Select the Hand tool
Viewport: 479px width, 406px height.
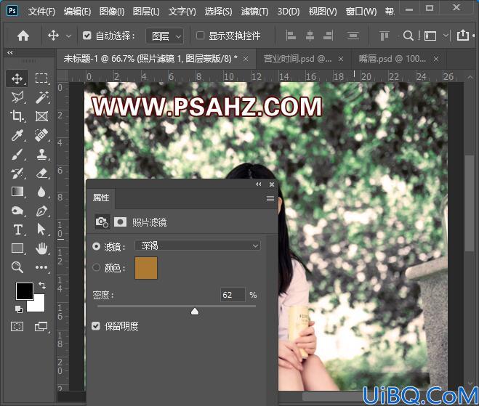[41, 248]
